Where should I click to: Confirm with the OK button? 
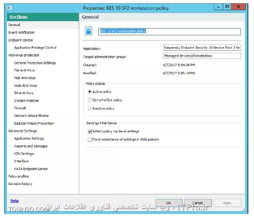pyautogui.click(x=169, y=203)
